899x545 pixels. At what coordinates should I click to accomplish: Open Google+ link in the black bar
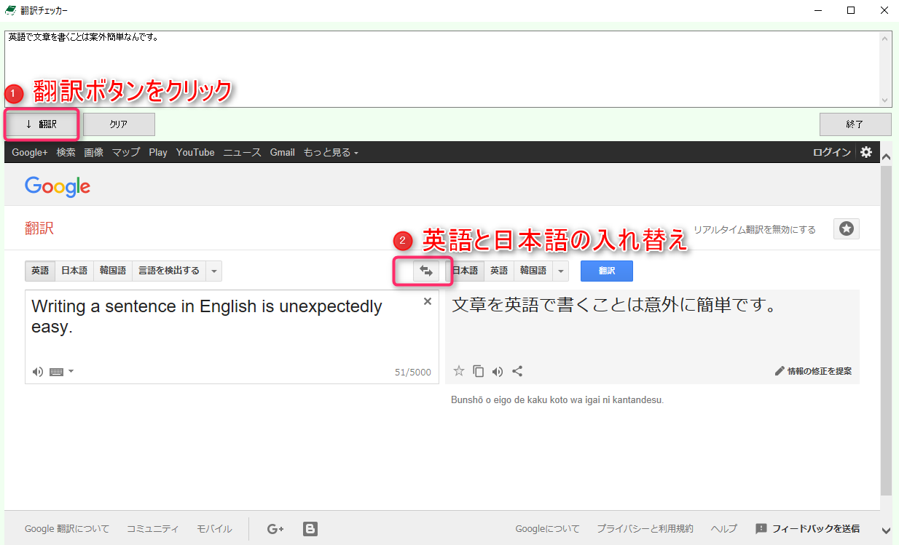coord(30,152)
